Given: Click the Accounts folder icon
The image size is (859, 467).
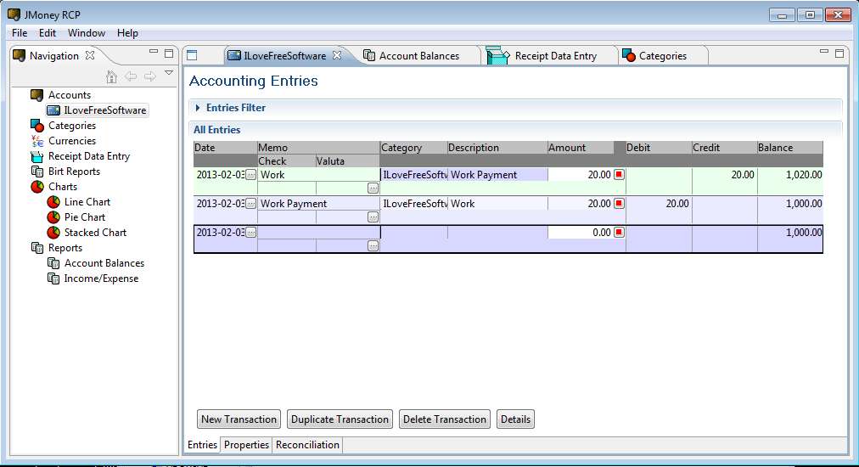Looking at the screenshot, I should pos(36,95).
